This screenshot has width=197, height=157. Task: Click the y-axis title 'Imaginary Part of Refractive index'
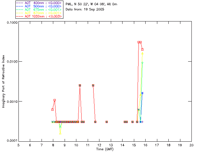tap(3, 81)
